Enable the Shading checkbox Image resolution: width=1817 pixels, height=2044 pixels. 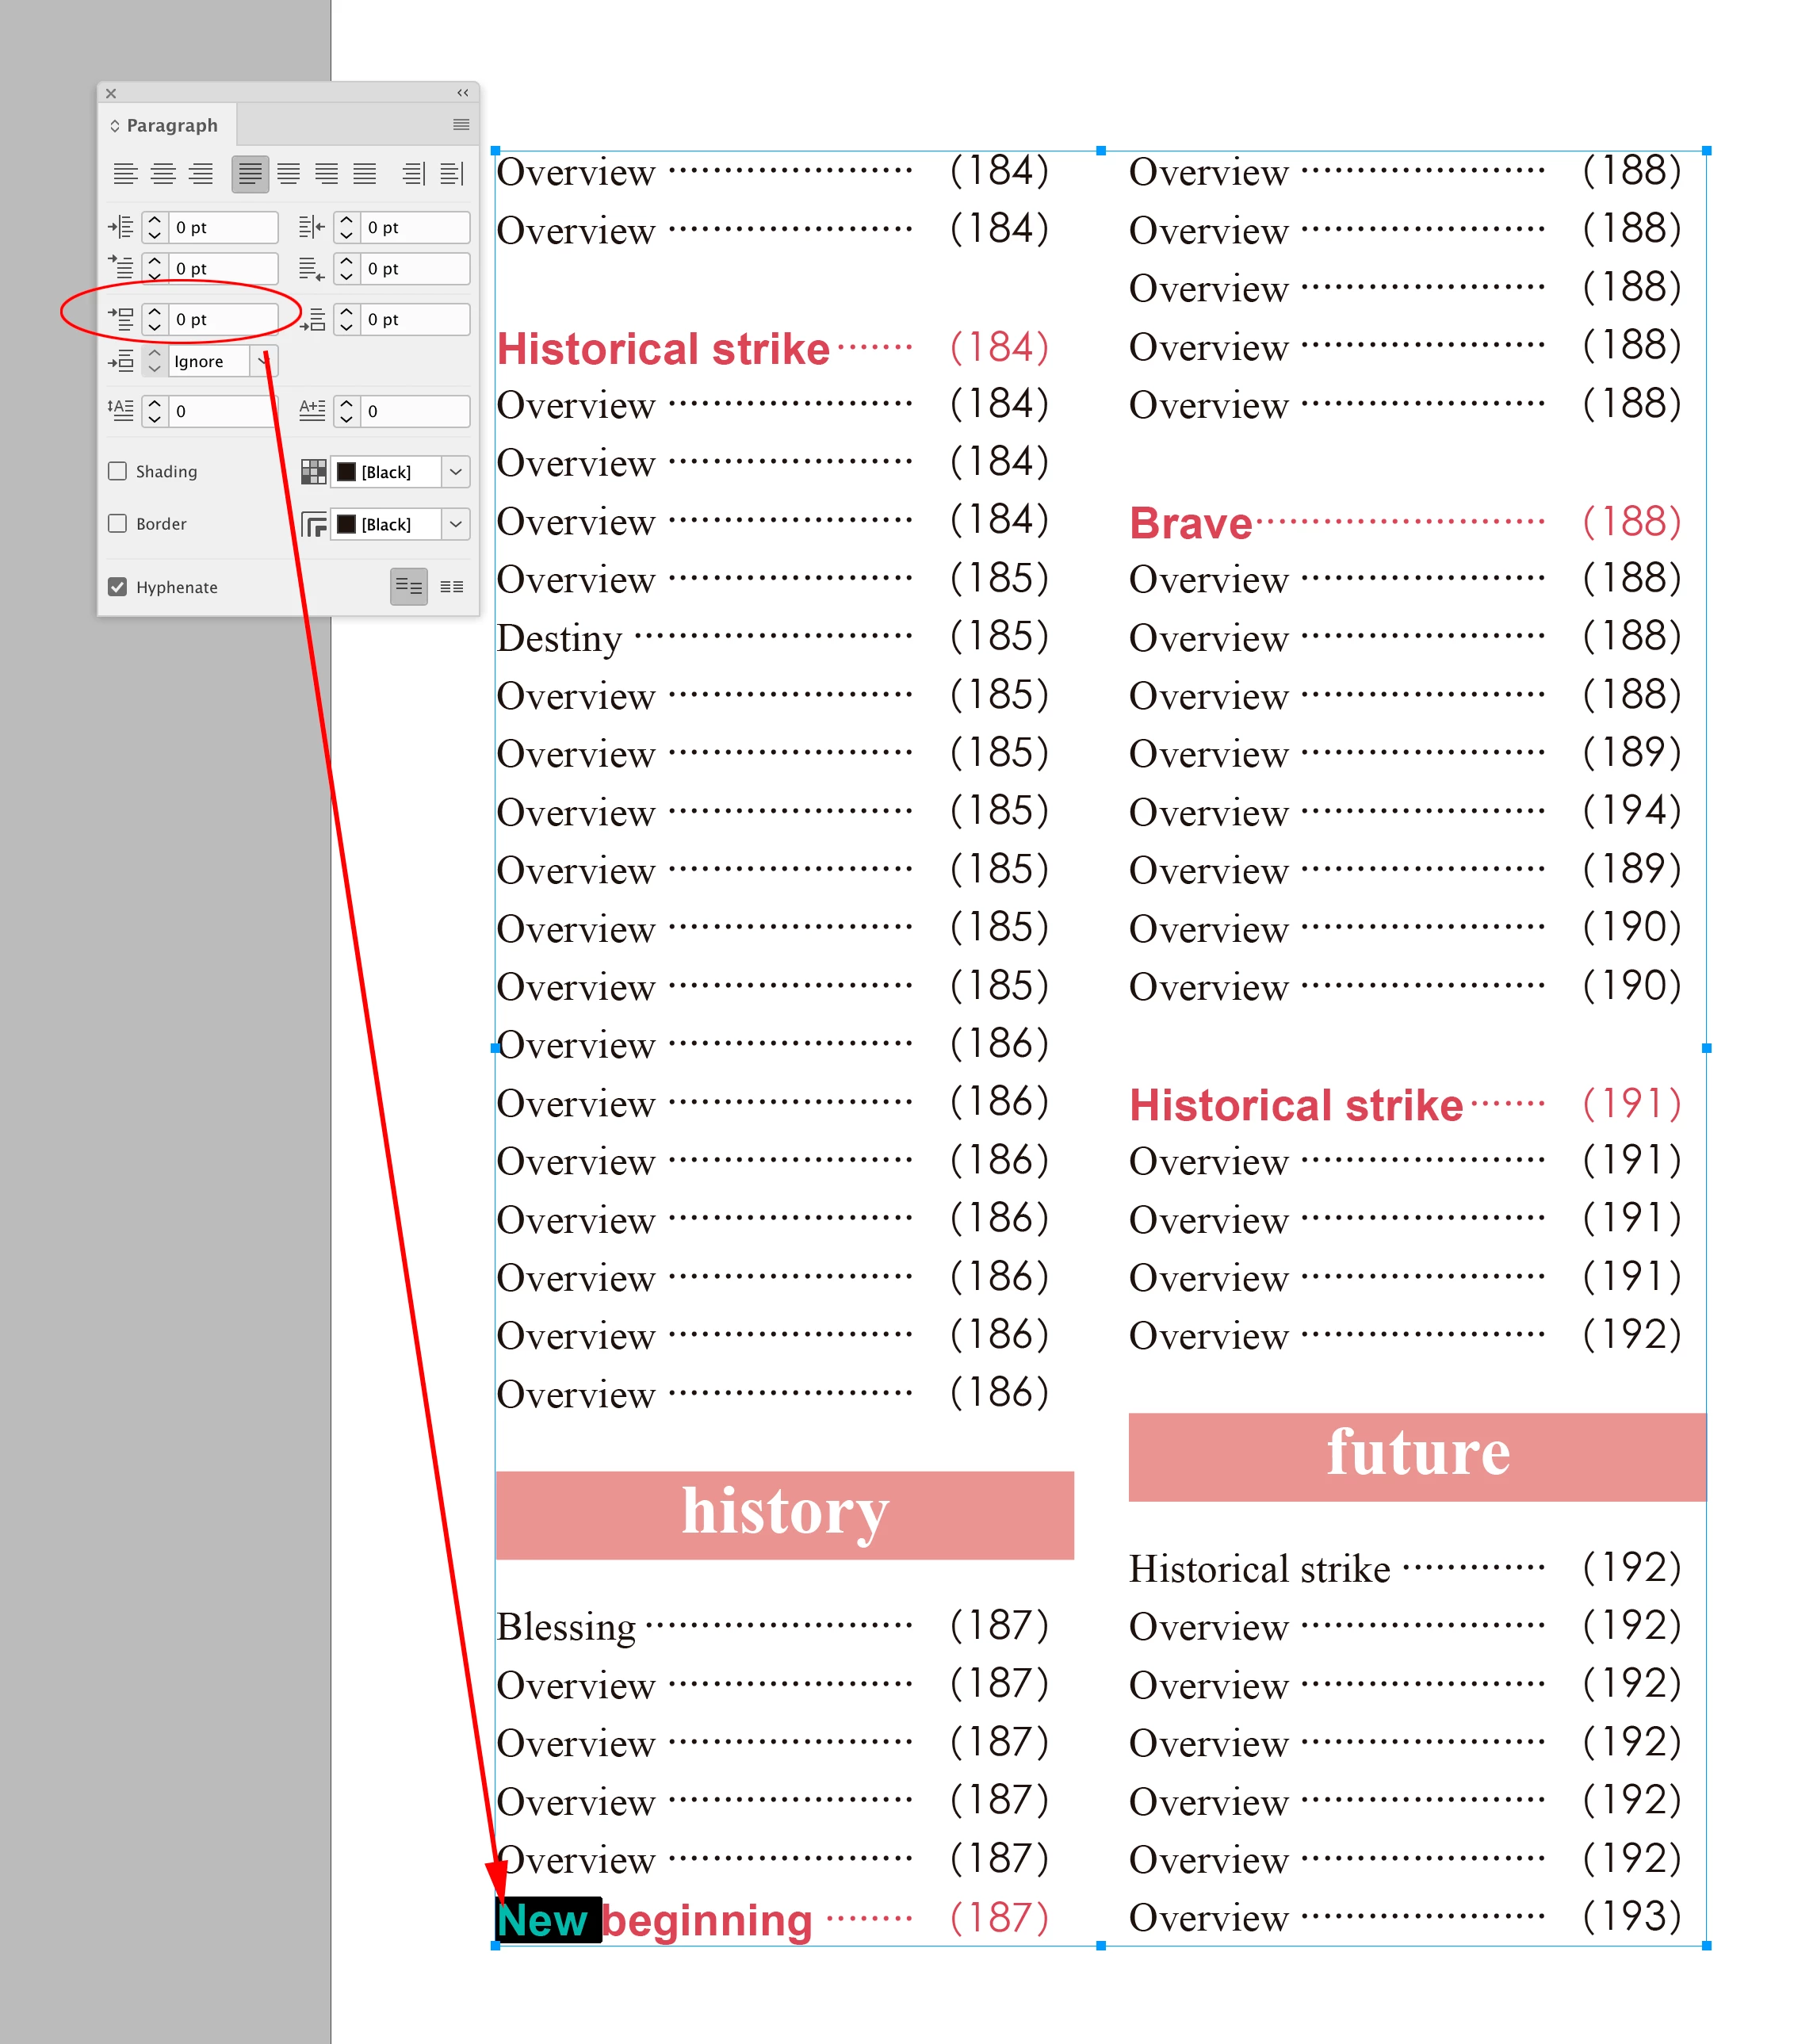[118, 471]
